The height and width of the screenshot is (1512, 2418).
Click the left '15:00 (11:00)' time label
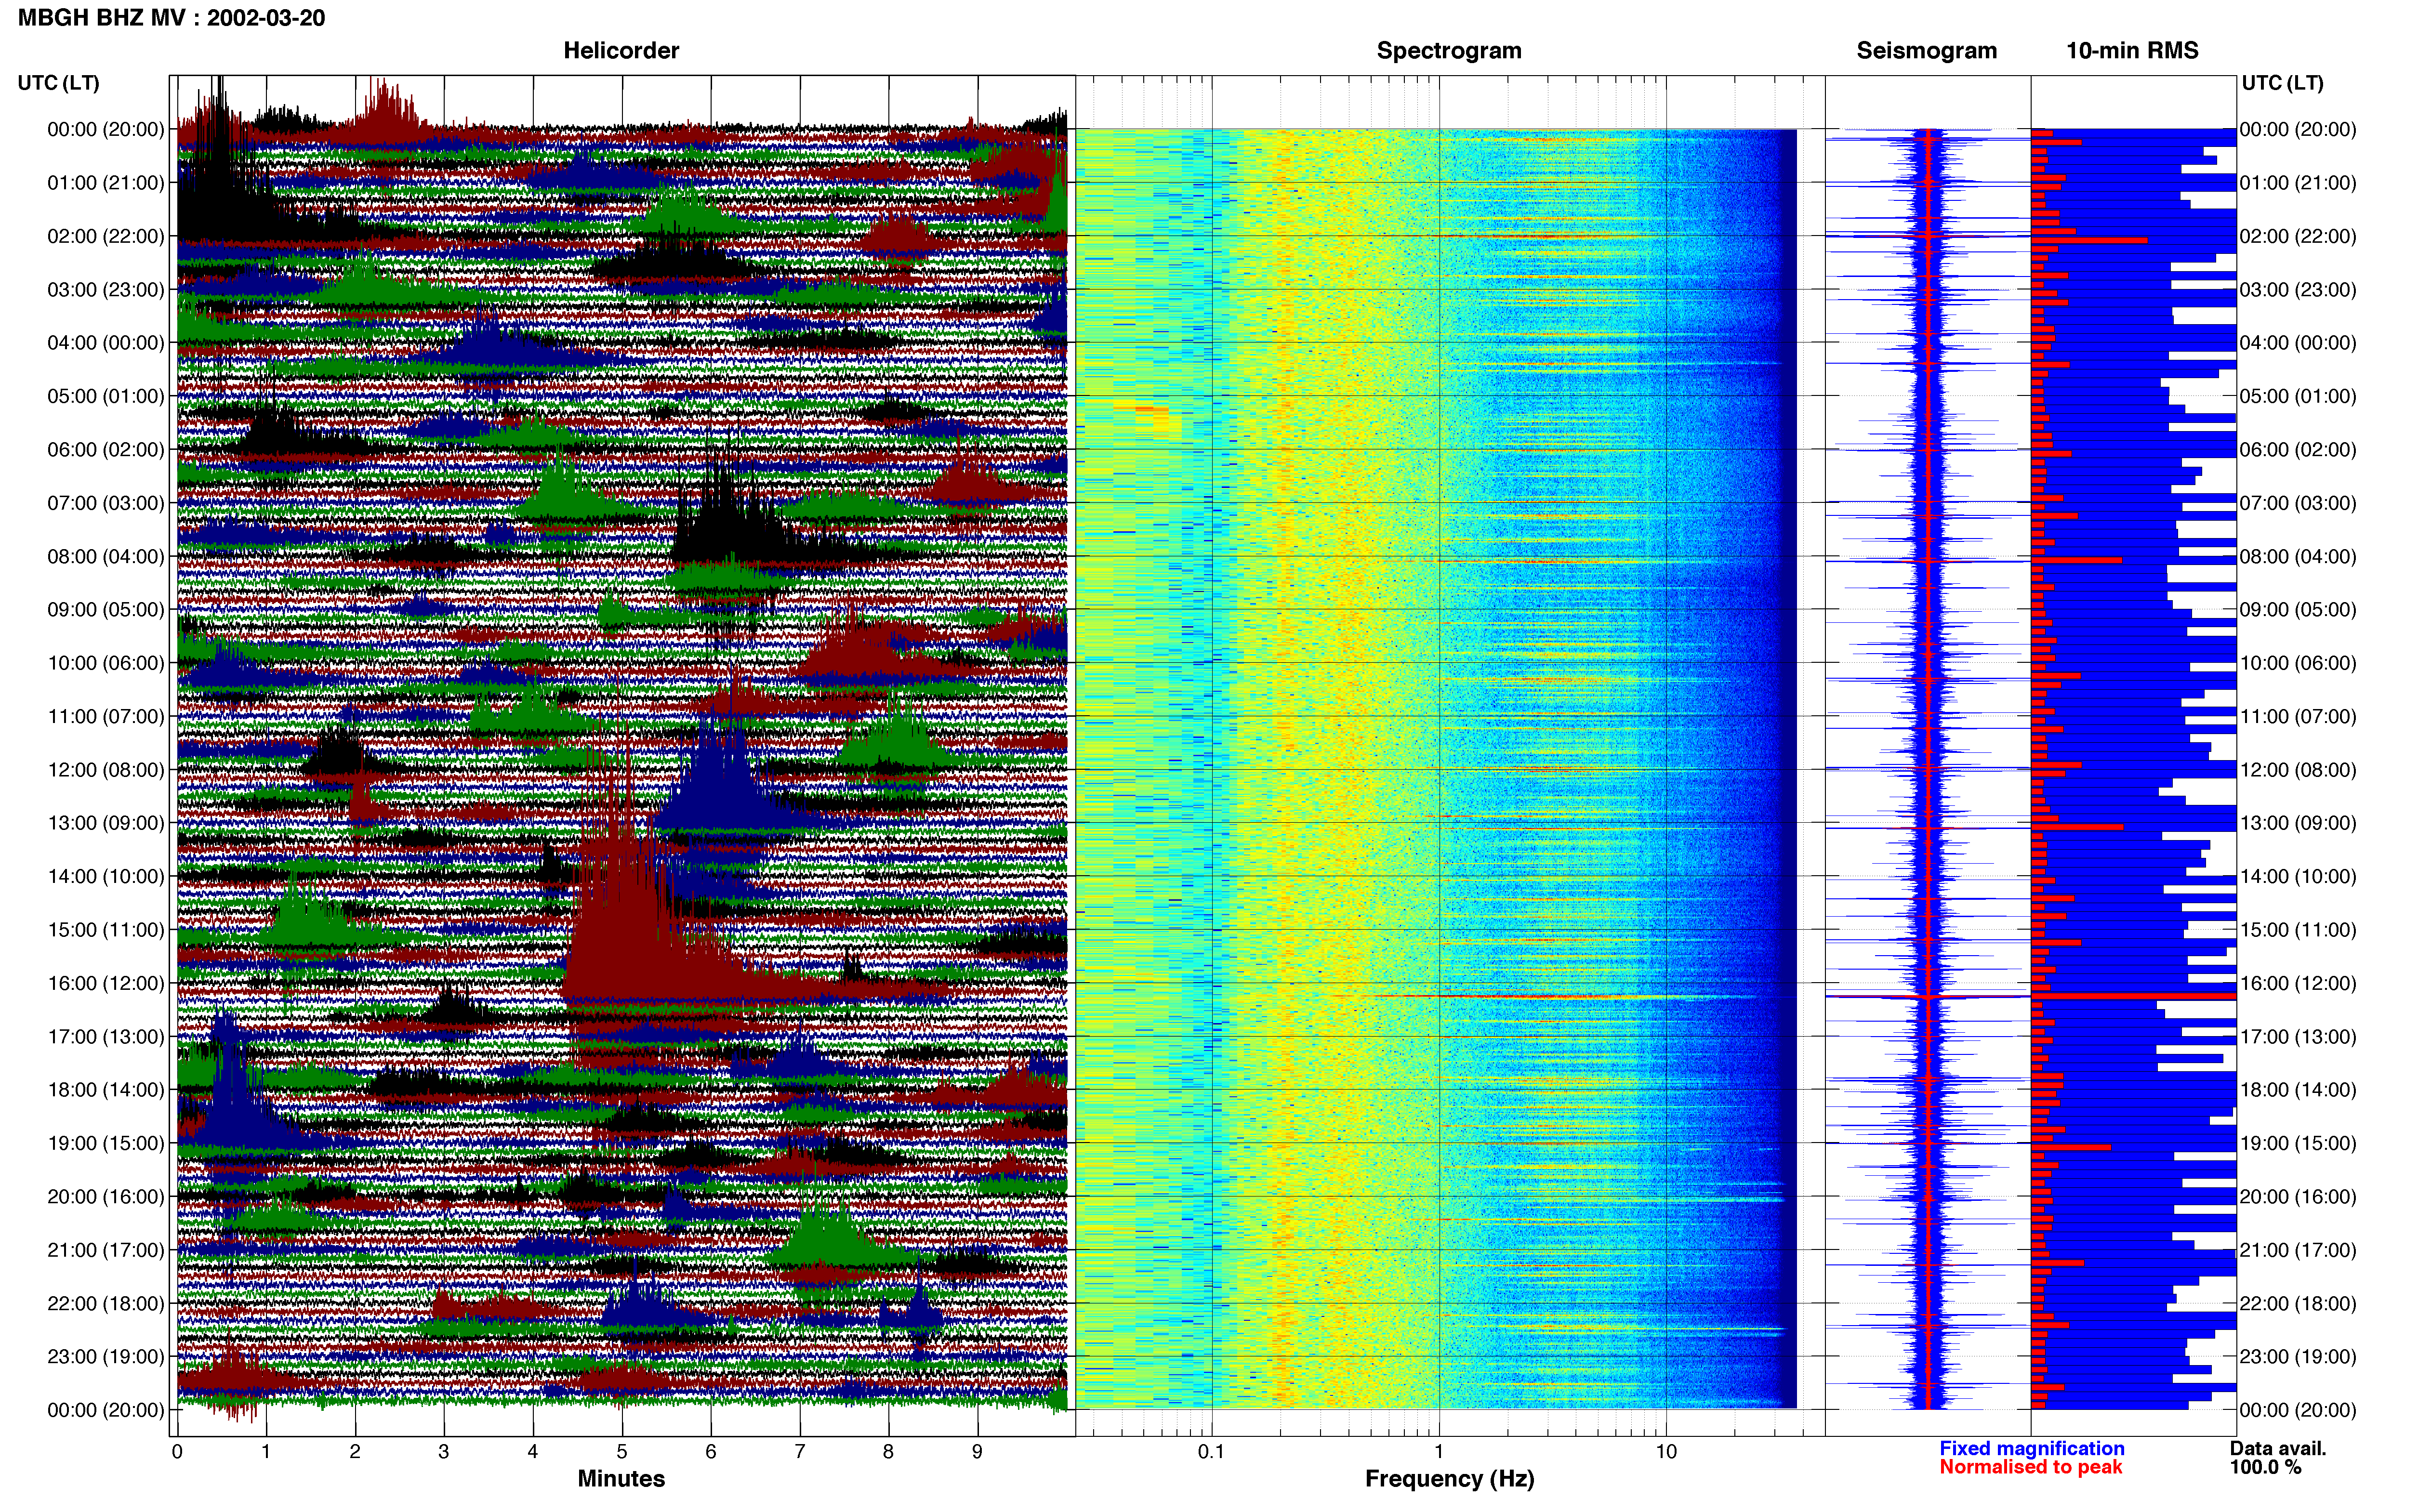106,930
